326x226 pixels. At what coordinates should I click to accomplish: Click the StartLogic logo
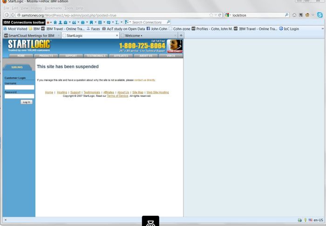[x=29, y=46]
